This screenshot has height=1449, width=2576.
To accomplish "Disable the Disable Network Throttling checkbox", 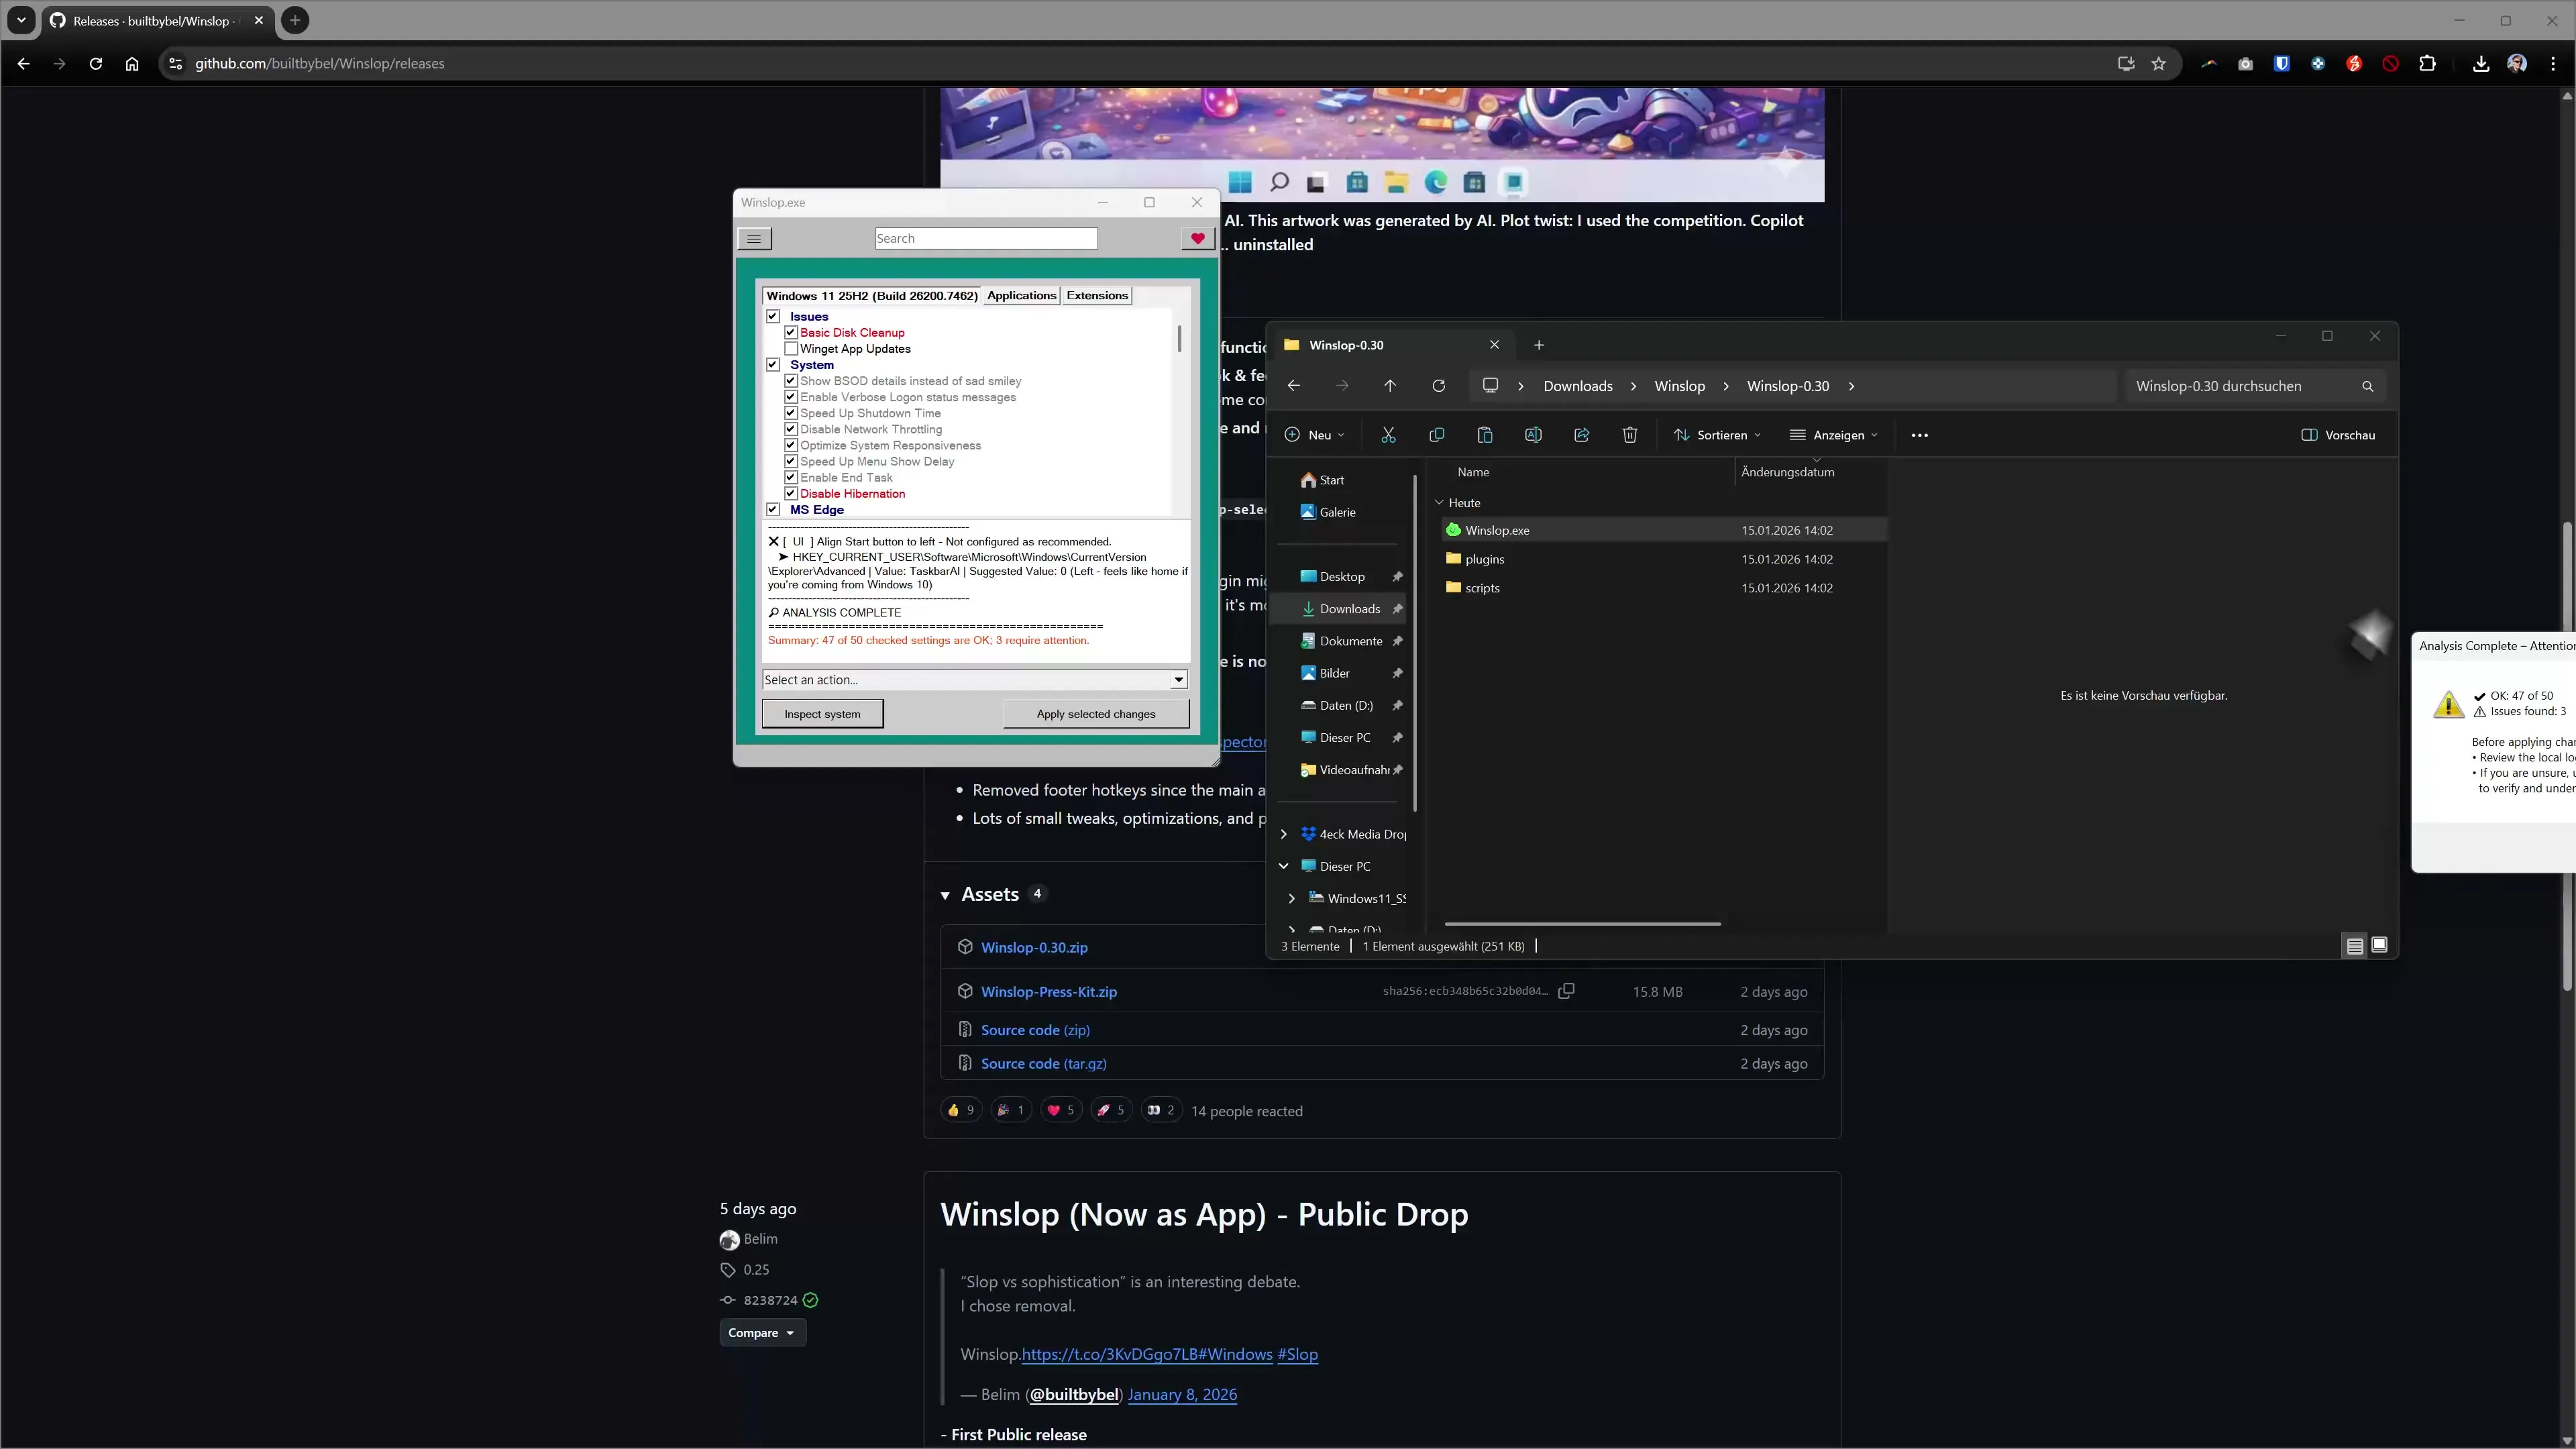I will point(791,429).
